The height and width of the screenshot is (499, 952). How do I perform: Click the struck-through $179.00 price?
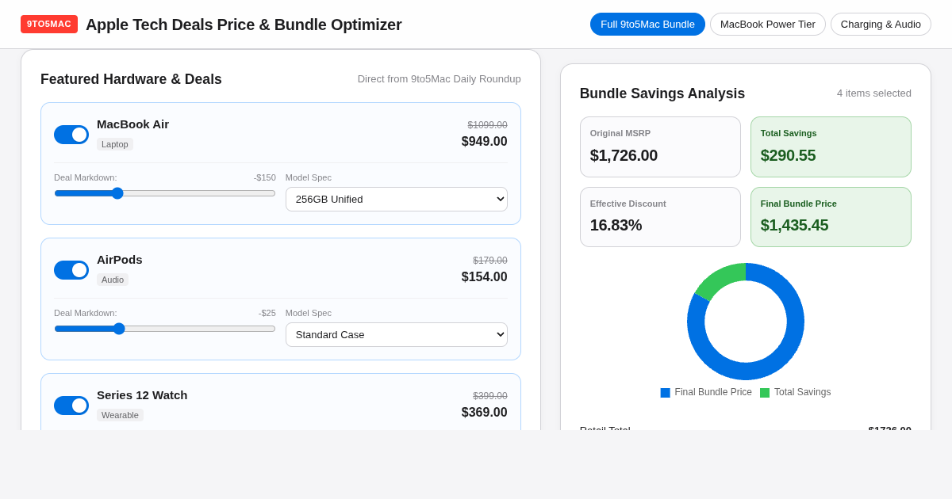pyautogui.click(x=490, y=261)
